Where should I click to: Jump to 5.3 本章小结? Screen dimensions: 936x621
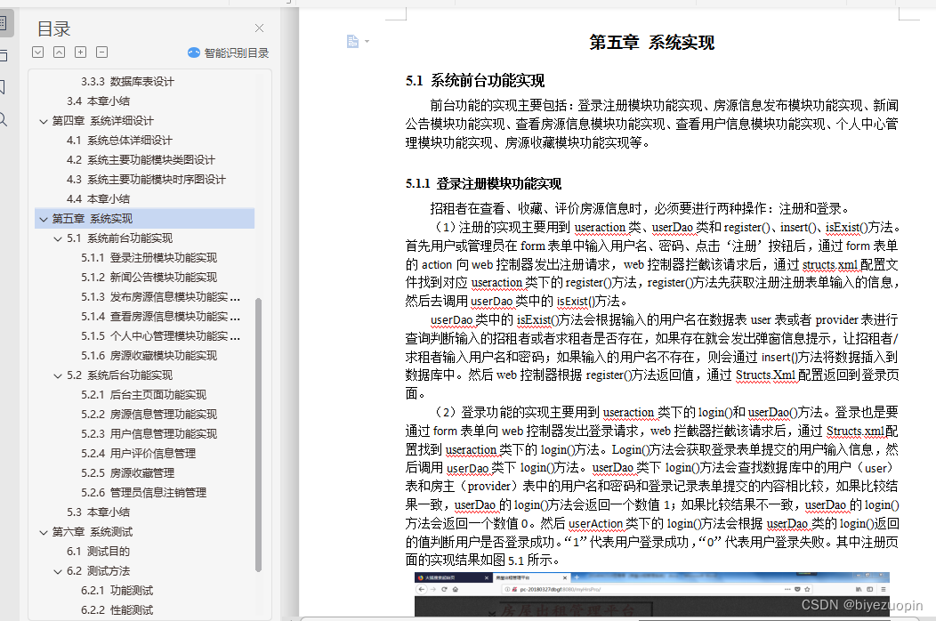pyautogui.click(x=99, y=512)
